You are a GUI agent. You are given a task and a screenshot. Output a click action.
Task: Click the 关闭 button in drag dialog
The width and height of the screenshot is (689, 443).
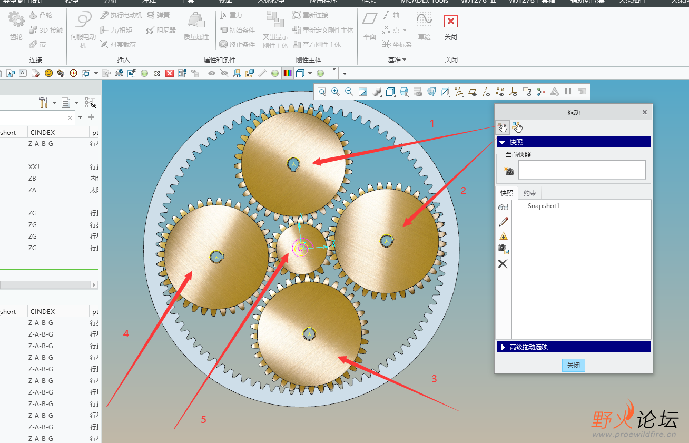click(573, 366)
